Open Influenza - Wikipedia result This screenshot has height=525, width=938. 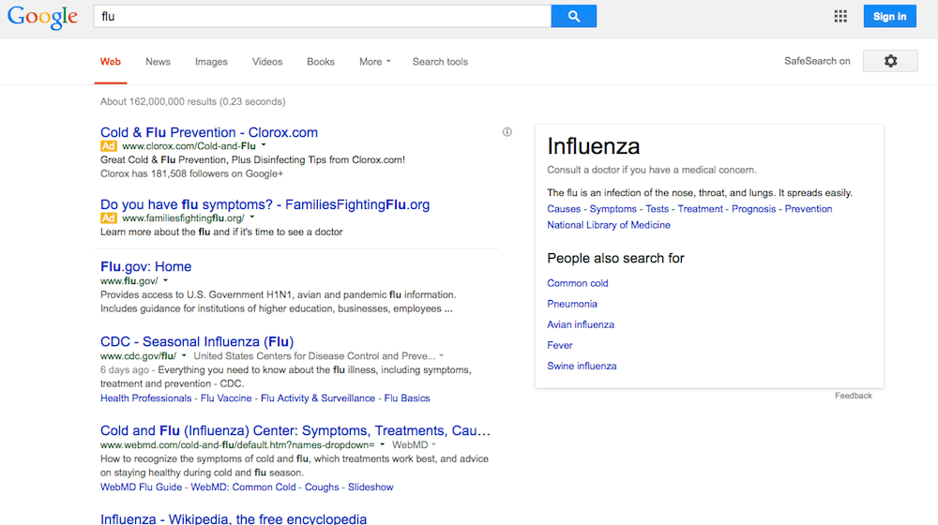tap(234, 518)
